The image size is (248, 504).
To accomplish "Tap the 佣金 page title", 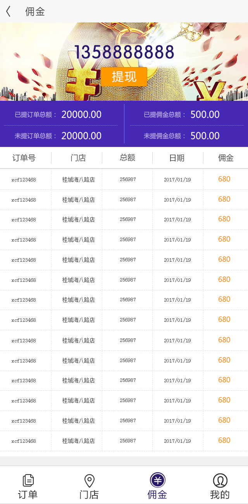I will coord(35,12).
